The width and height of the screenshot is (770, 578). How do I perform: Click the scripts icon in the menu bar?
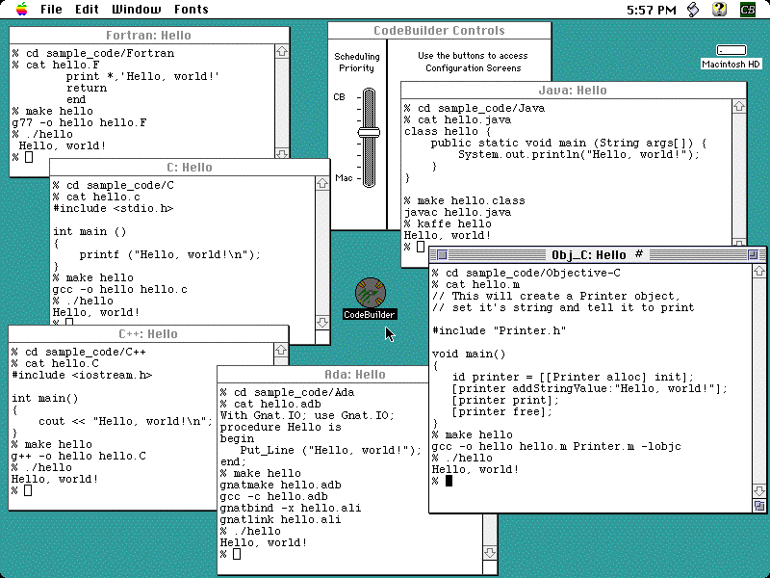point(693,10)
